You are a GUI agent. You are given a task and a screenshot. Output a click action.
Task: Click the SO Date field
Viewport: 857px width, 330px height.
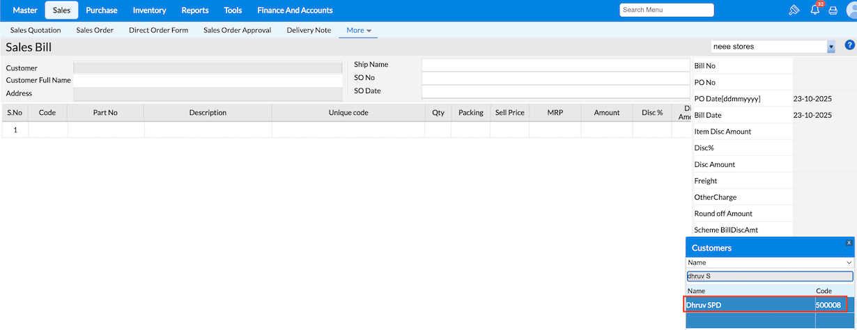point(555,91)
